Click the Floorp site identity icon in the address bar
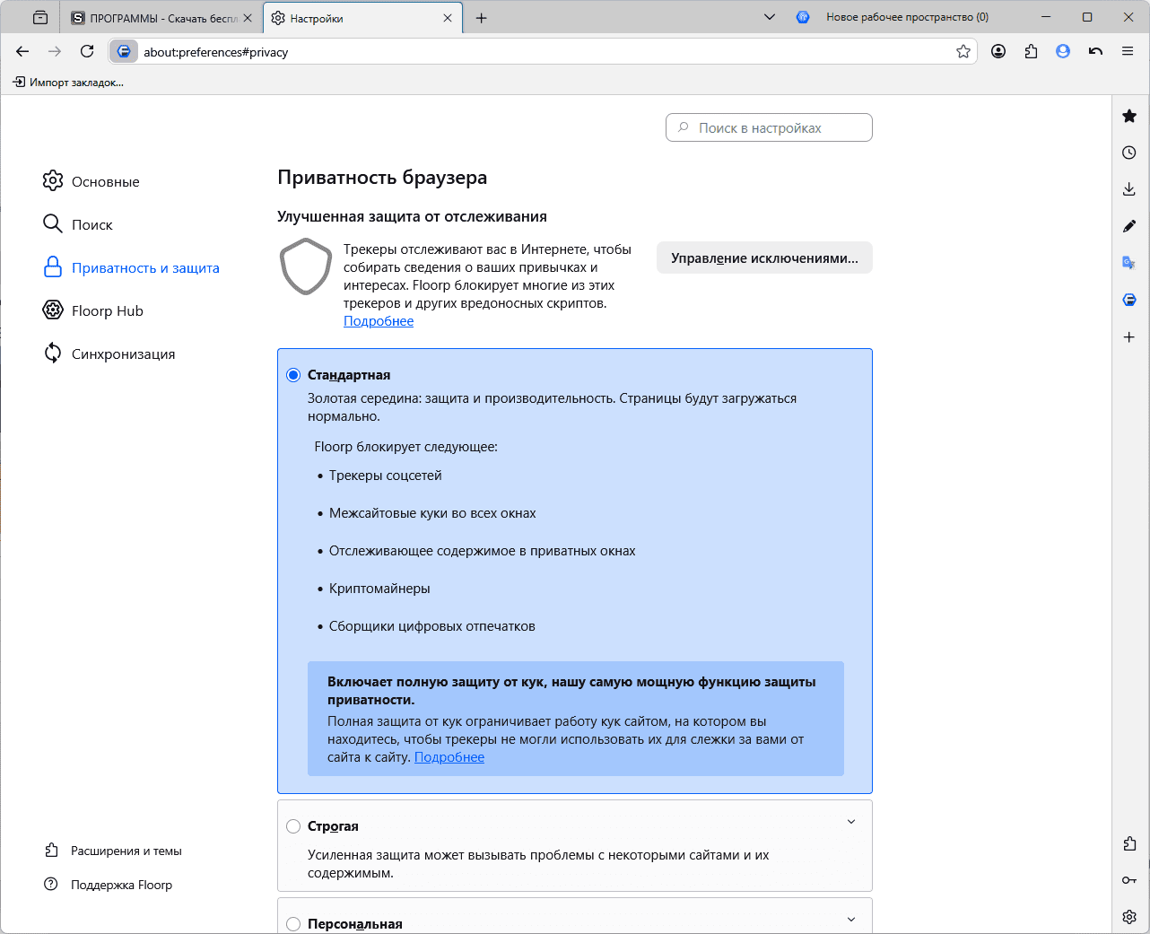1150x934 pixels. 124,51
